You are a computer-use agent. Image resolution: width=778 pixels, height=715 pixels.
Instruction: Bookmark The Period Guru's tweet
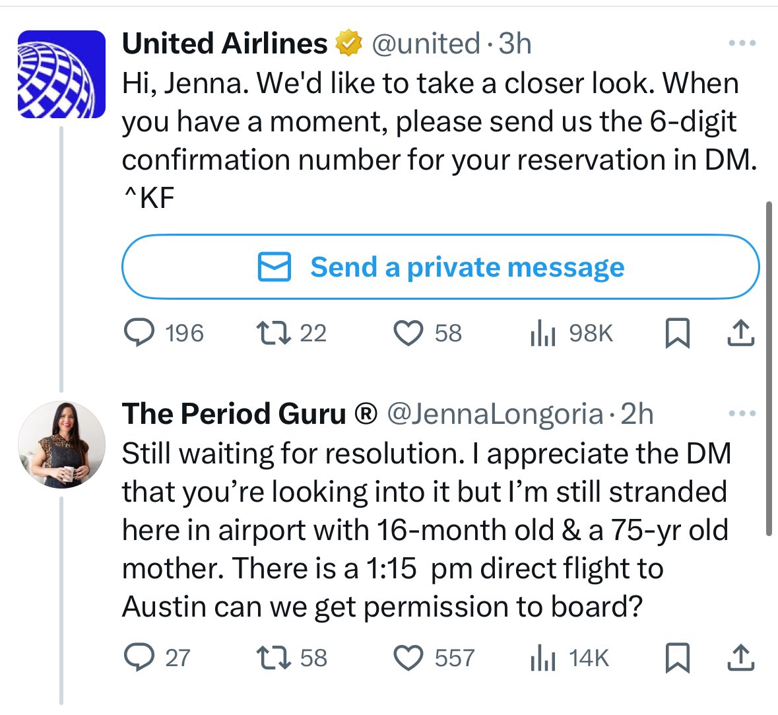click(677, 658)
